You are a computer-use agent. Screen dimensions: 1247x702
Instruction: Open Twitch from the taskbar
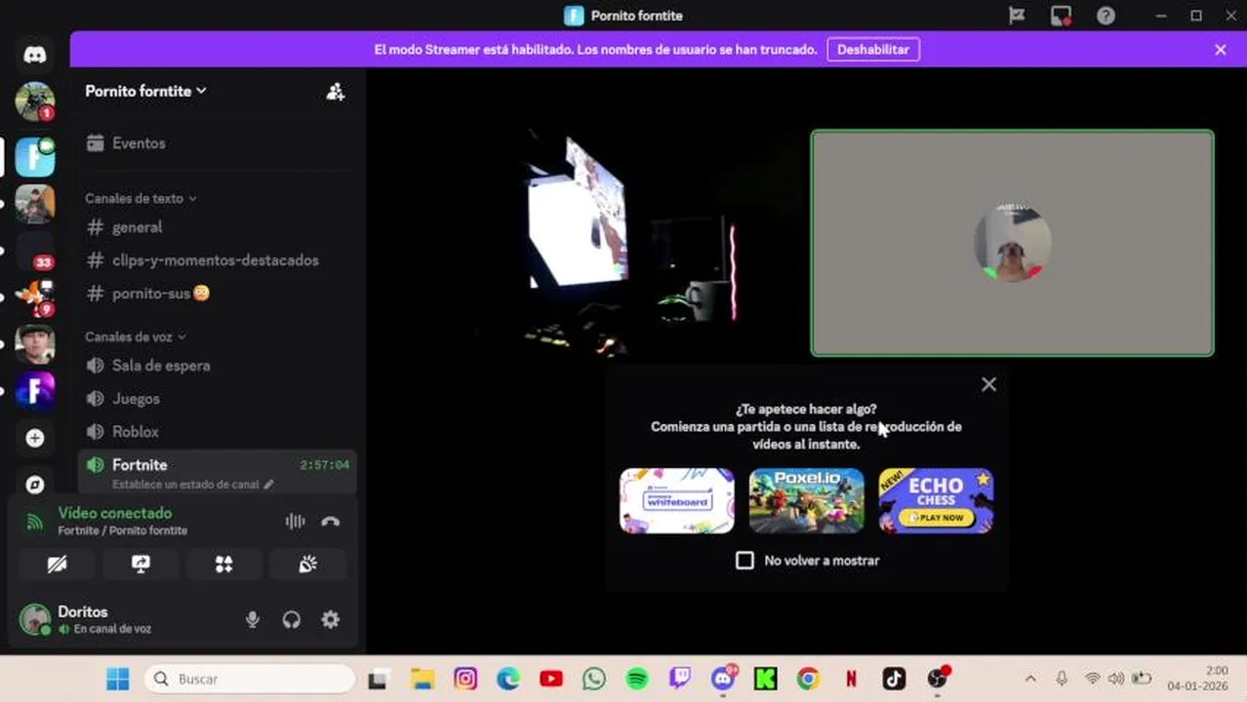(680, 679)
